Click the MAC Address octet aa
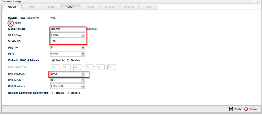262x115 pixels. tap(77, 67)
